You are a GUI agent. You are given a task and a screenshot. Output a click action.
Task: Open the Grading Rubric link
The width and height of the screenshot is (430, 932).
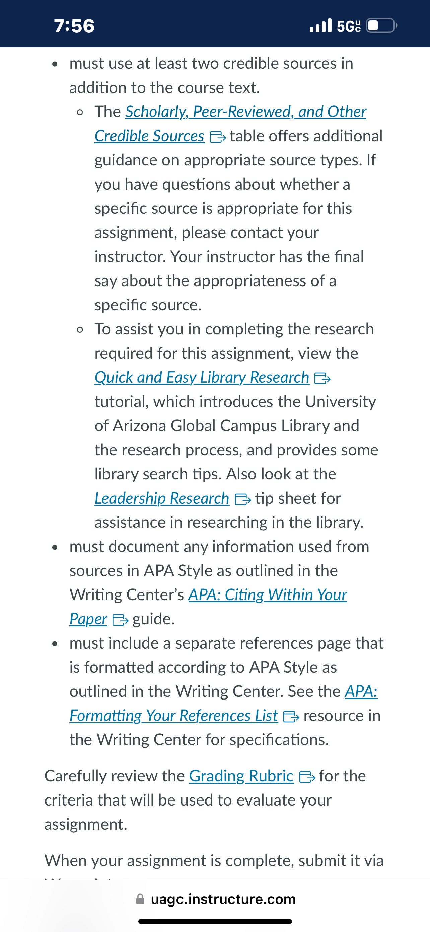(241, 776)
